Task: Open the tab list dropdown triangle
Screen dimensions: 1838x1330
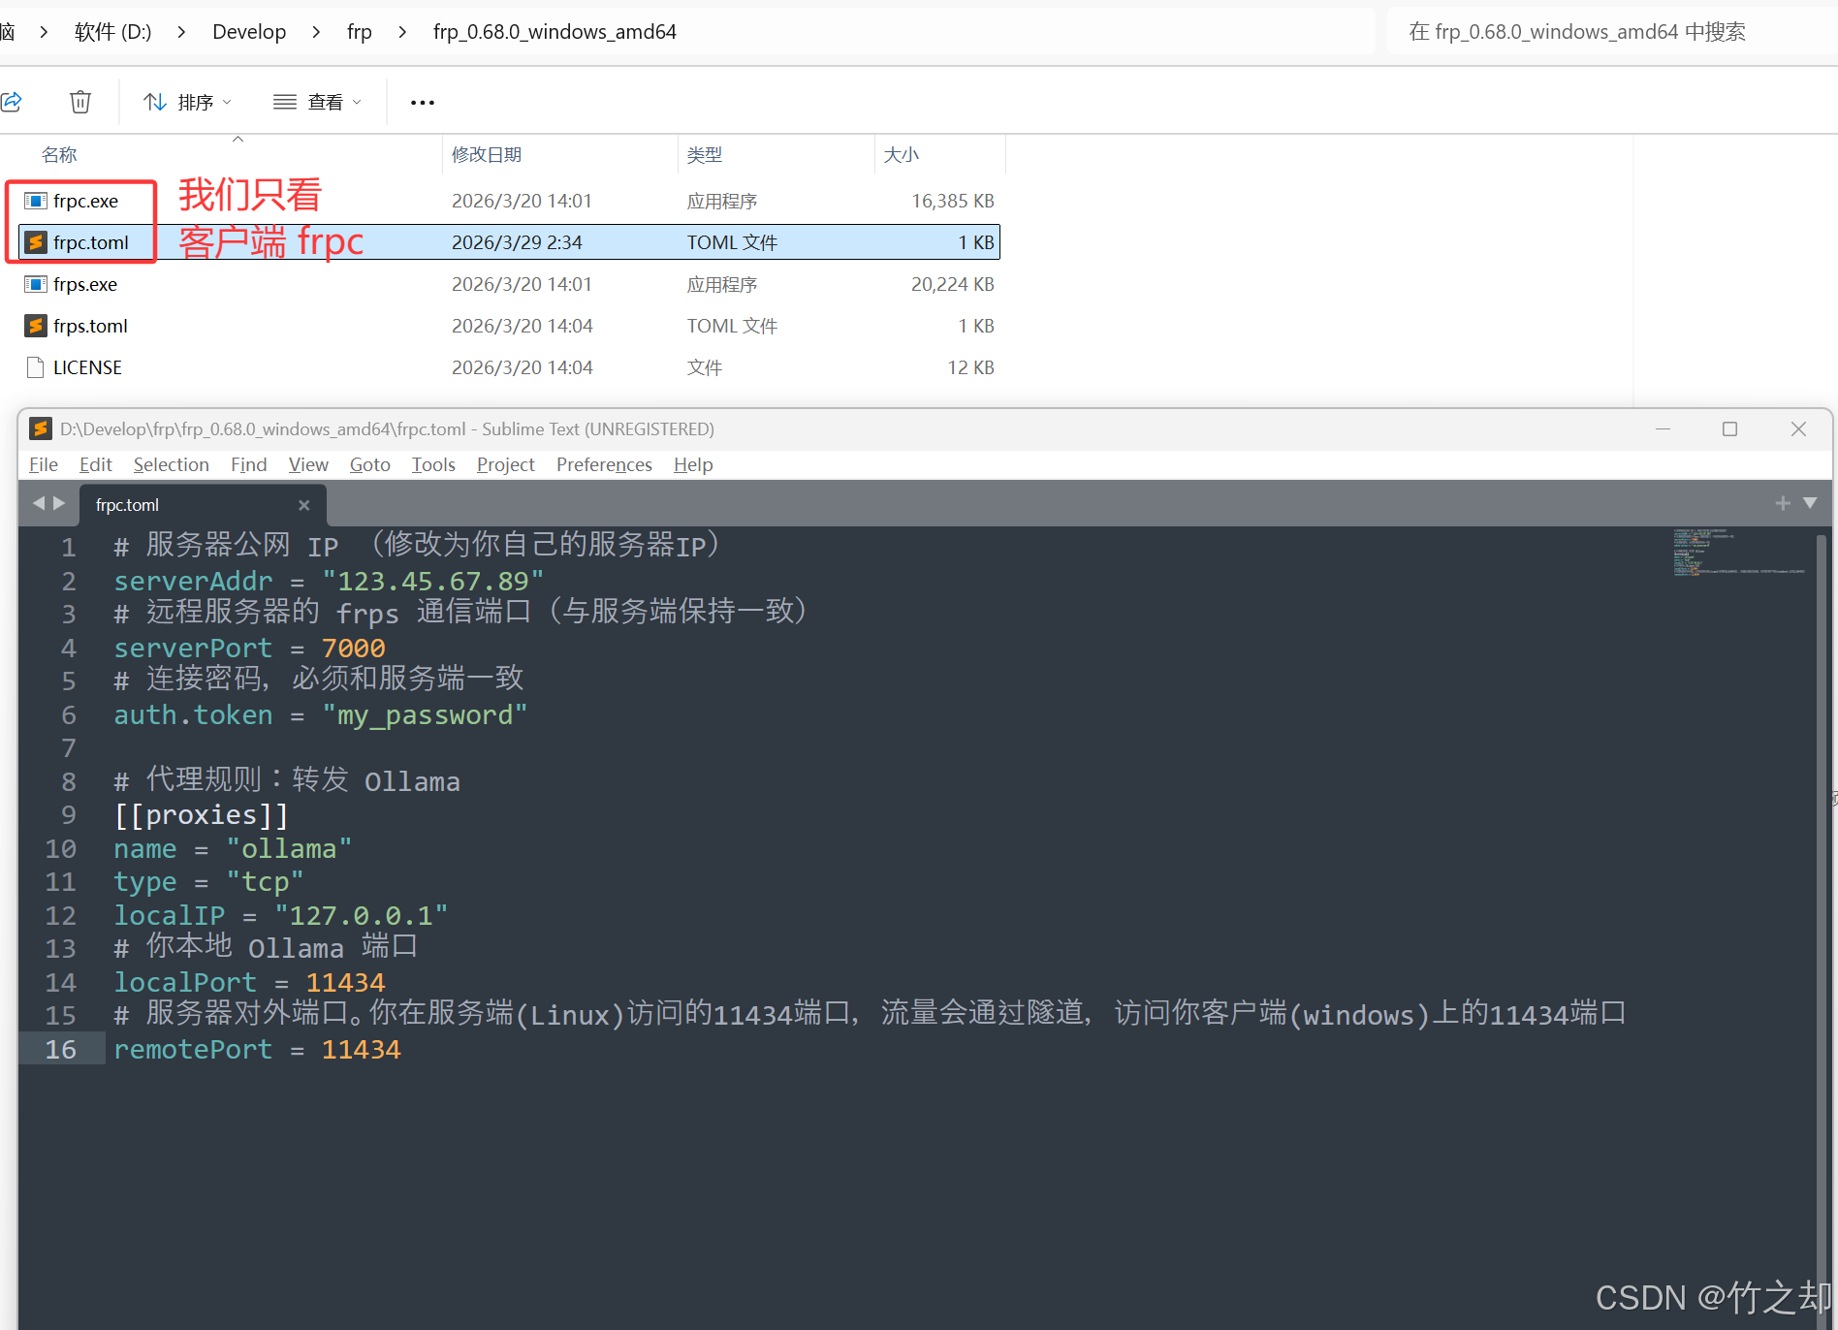Action: 1810,503
